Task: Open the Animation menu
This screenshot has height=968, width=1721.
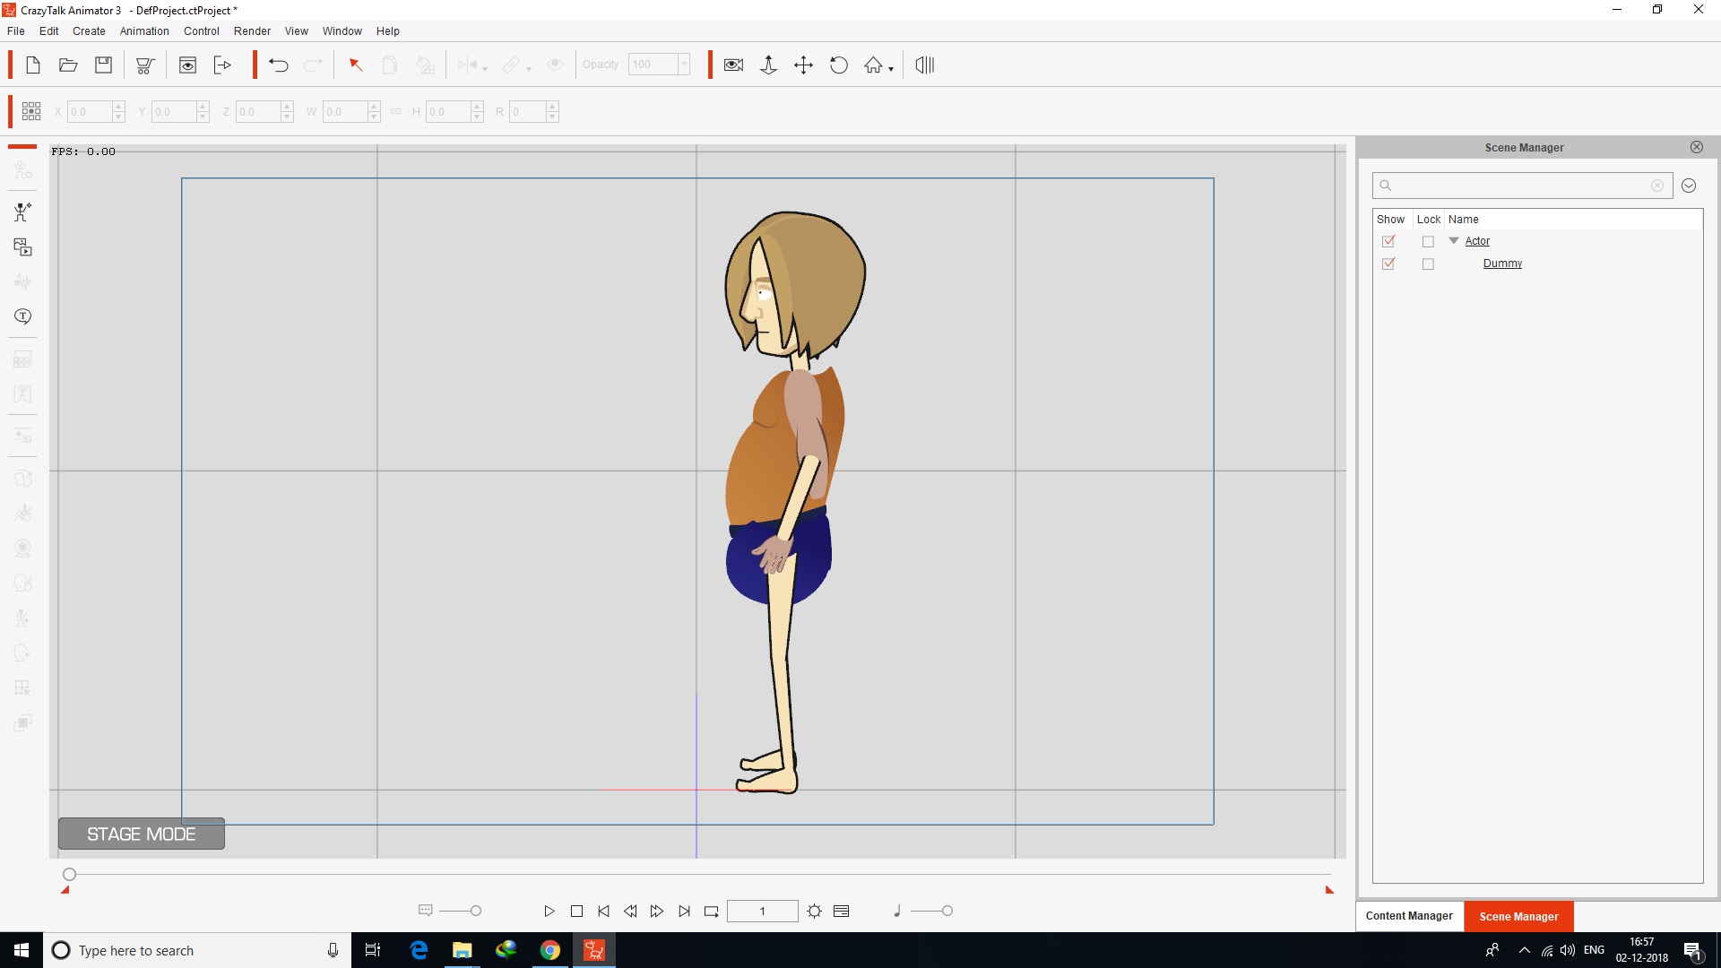Action: point(144,30)
